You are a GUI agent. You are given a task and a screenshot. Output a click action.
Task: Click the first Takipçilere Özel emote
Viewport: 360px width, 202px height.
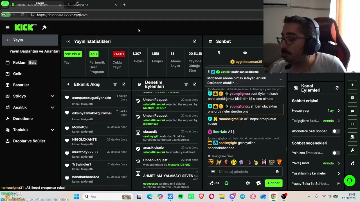click(211, 162)
